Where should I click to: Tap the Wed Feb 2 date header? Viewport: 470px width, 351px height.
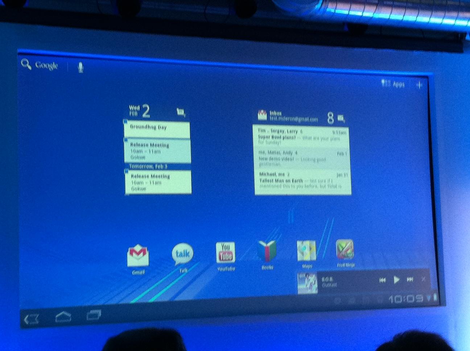pyautogui.click(x=139, y=111)
